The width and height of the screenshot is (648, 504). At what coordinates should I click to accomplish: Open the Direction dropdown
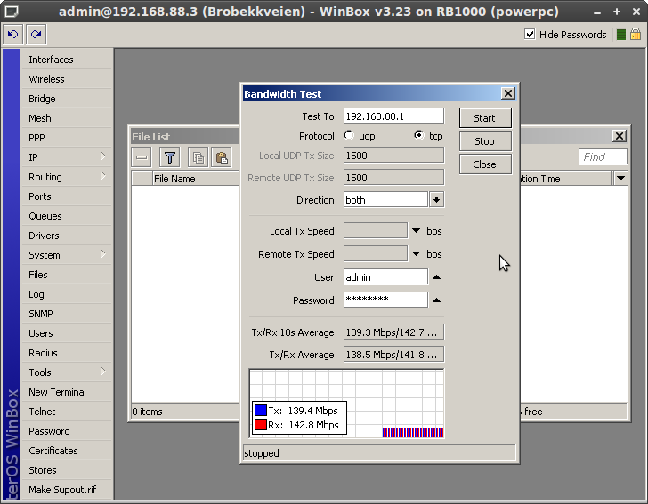(x=436, y=200)
